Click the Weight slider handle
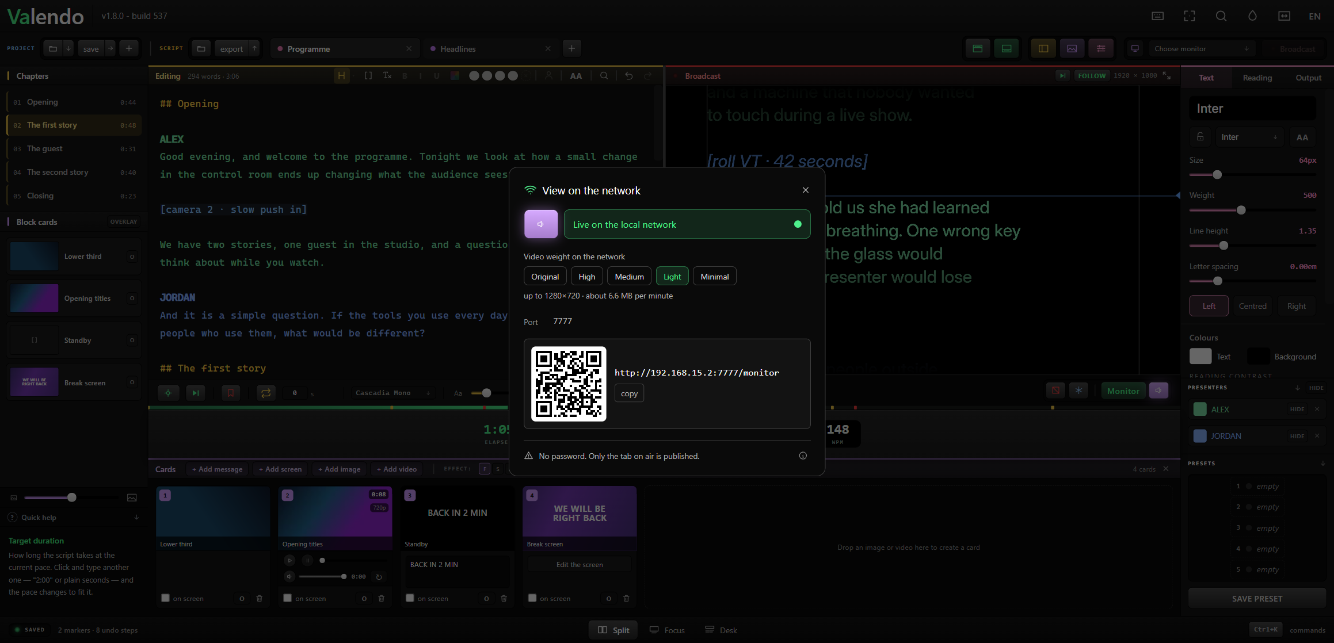 point(1241,210)
